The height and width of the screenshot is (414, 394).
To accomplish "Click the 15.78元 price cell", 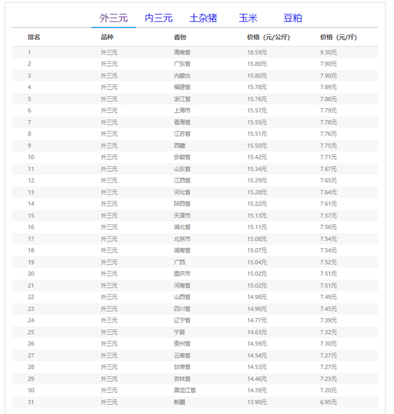I will click(x=257, y=87).
